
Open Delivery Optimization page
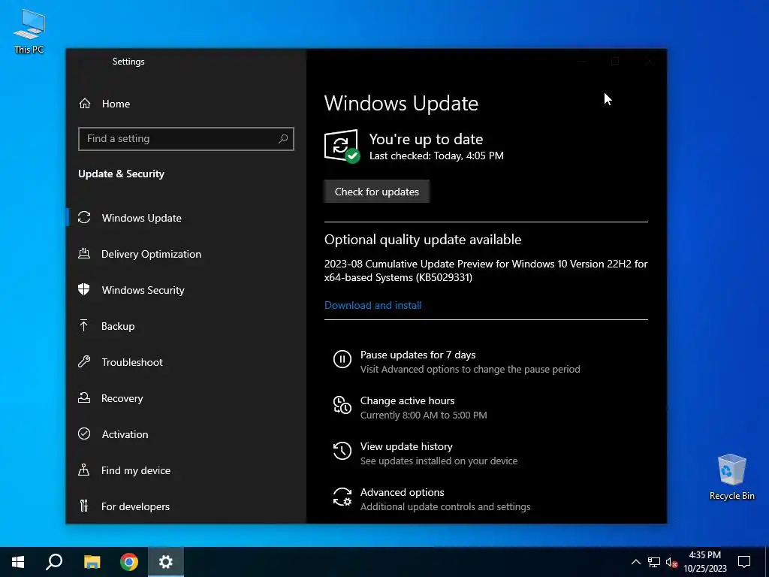click(186, 254)
